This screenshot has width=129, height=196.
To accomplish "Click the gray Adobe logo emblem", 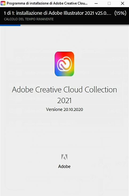I will tap(64, 157).
